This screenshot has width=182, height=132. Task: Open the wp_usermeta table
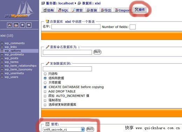(14, 73)
